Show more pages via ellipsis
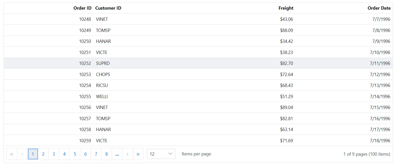This screenshot has height=164, width=395. [117, 154]
